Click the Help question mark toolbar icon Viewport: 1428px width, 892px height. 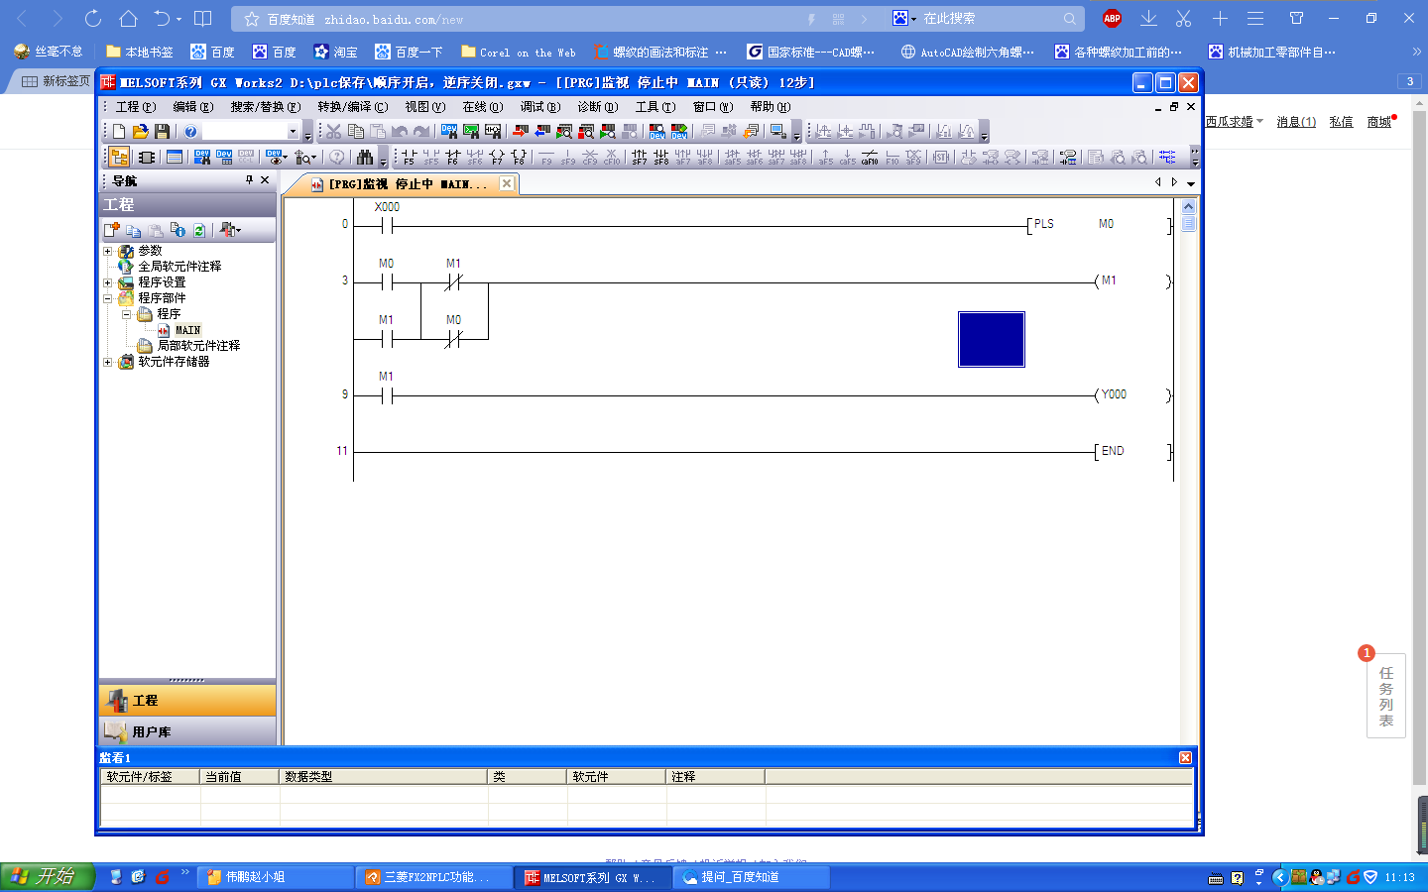tap(190, 131)
